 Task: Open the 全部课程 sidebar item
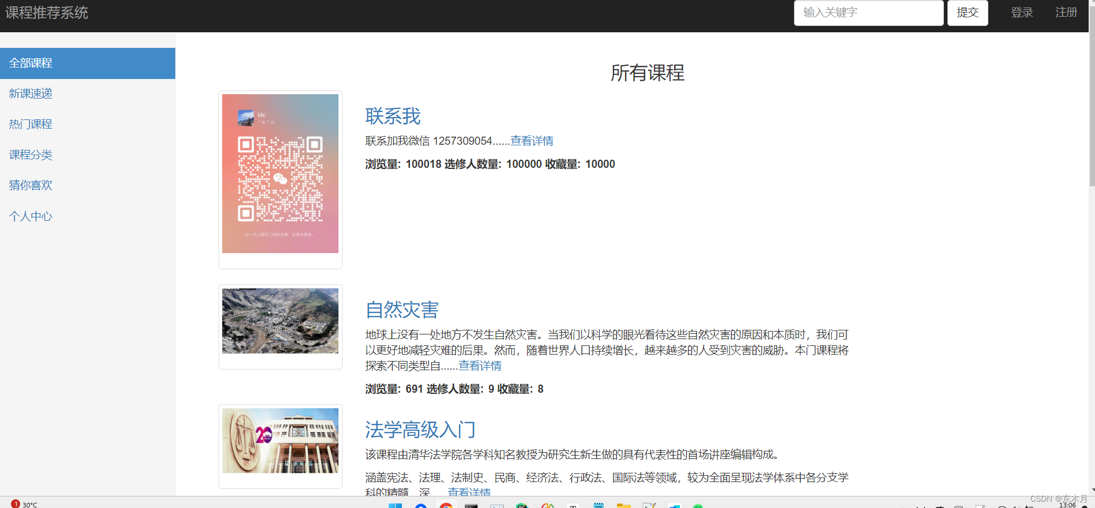[x=88, y=63]
